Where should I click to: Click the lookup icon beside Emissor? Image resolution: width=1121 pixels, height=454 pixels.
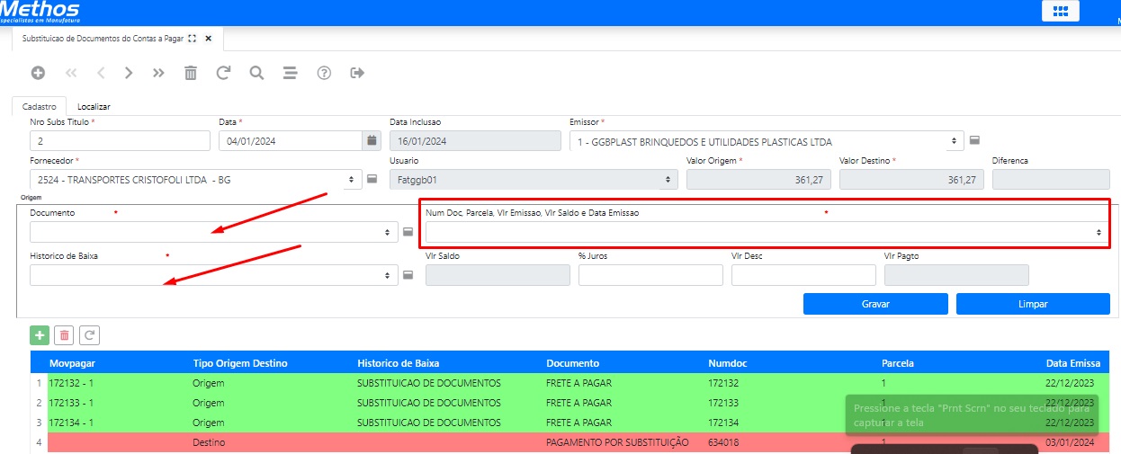[x=974, y=140]
